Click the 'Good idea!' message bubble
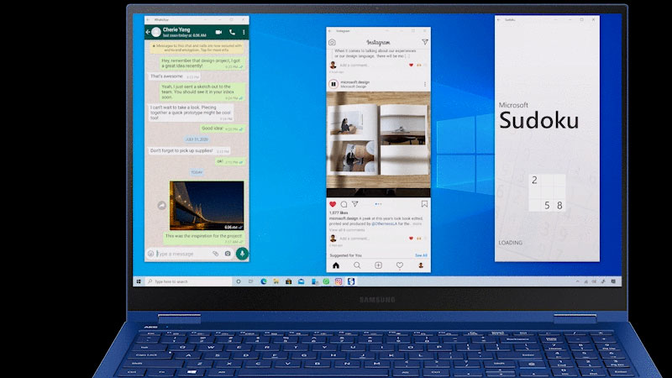672x378 pixels. [x=223, y=129]
